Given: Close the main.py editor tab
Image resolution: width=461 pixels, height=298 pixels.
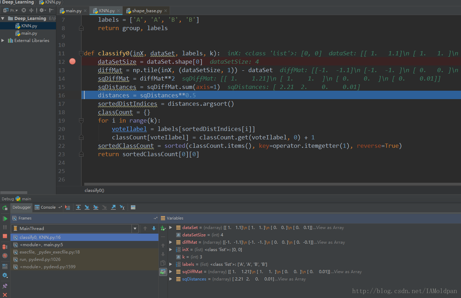Looking at the screenshot, I should [85, 11].
